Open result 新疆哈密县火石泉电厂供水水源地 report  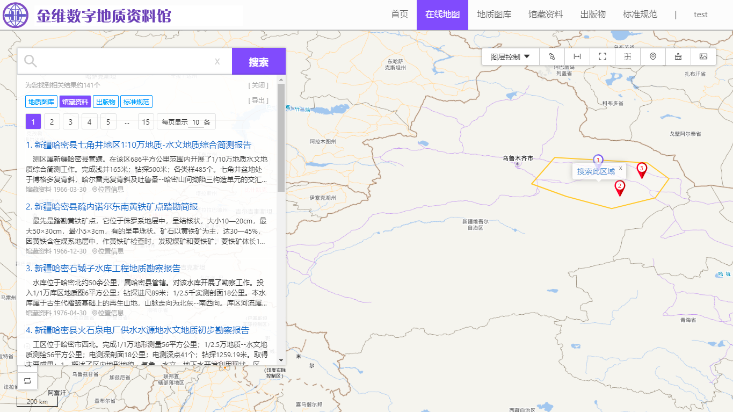(x=137, y=330)
